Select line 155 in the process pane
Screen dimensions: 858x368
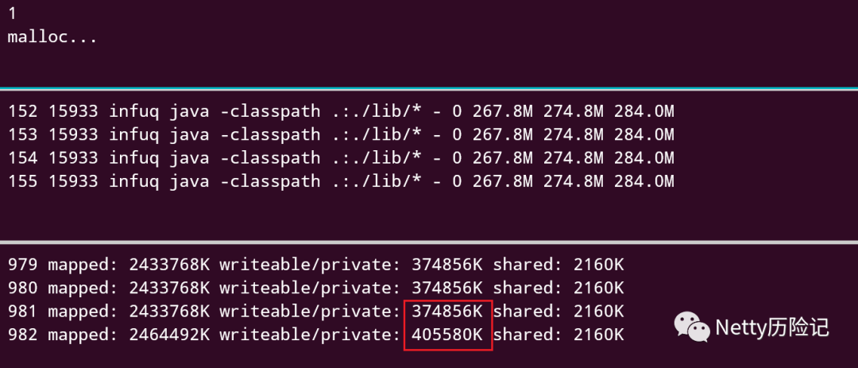pos(341,180)
